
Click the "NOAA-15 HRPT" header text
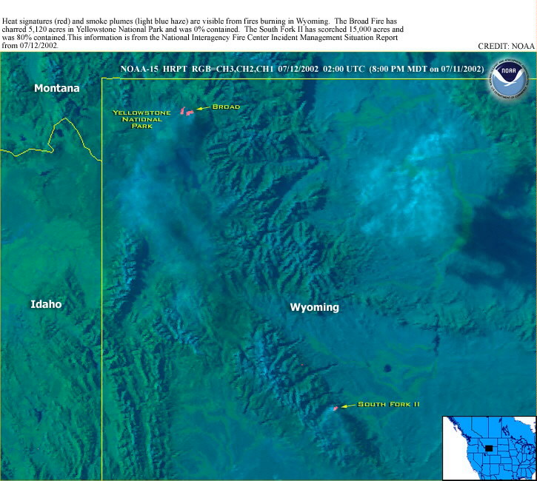coord(153,69)
